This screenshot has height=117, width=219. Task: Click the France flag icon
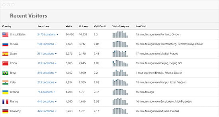point(5,102)
